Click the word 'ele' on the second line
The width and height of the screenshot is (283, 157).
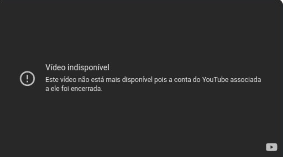click(54, 89)
